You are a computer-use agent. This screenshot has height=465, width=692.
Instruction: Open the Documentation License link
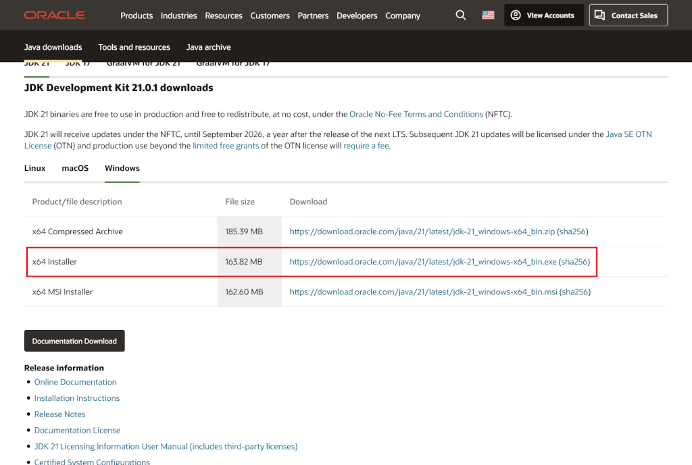point(77,430)
